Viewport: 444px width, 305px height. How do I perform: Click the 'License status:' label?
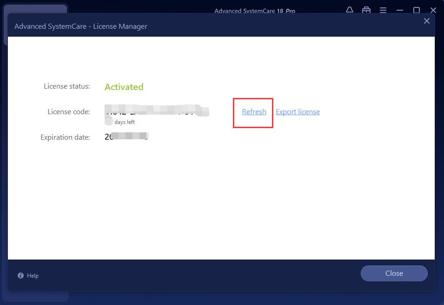(67, 86)
